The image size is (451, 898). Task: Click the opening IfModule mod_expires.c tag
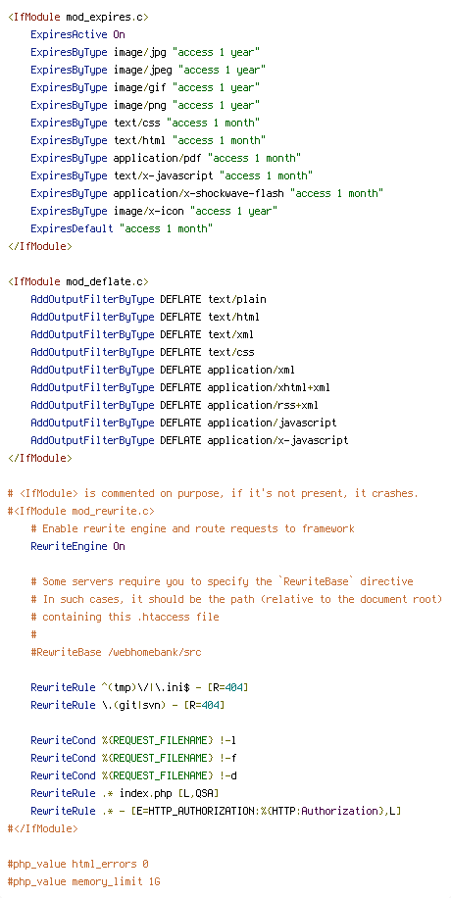coord(78,18)
